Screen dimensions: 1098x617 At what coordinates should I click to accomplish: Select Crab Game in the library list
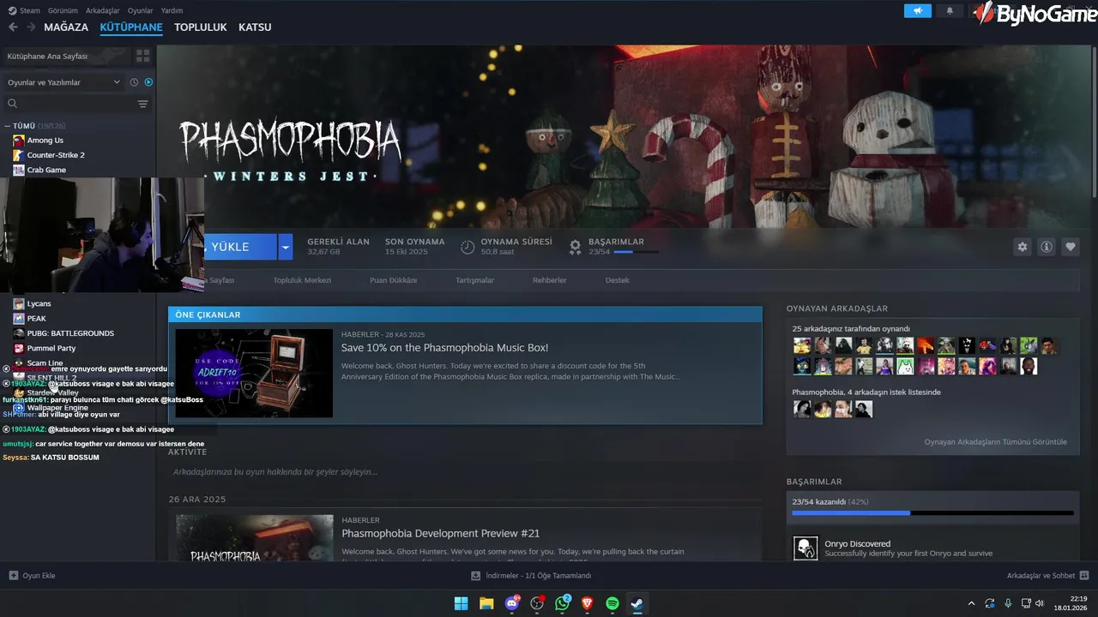pos(46,170)
